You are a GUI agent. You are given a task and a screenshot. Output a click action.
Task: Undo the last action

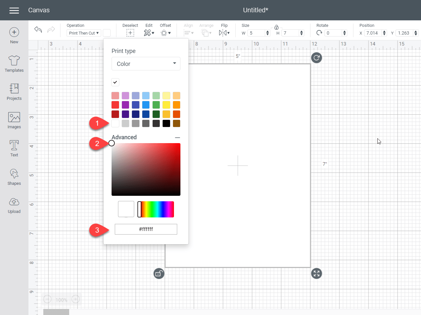[38, 30]
